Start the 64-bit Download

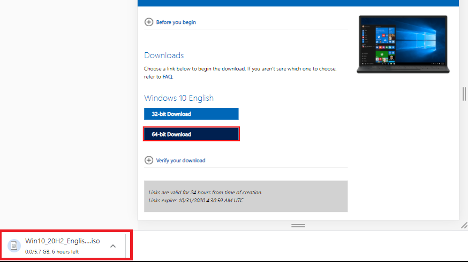tap(191, 134)
